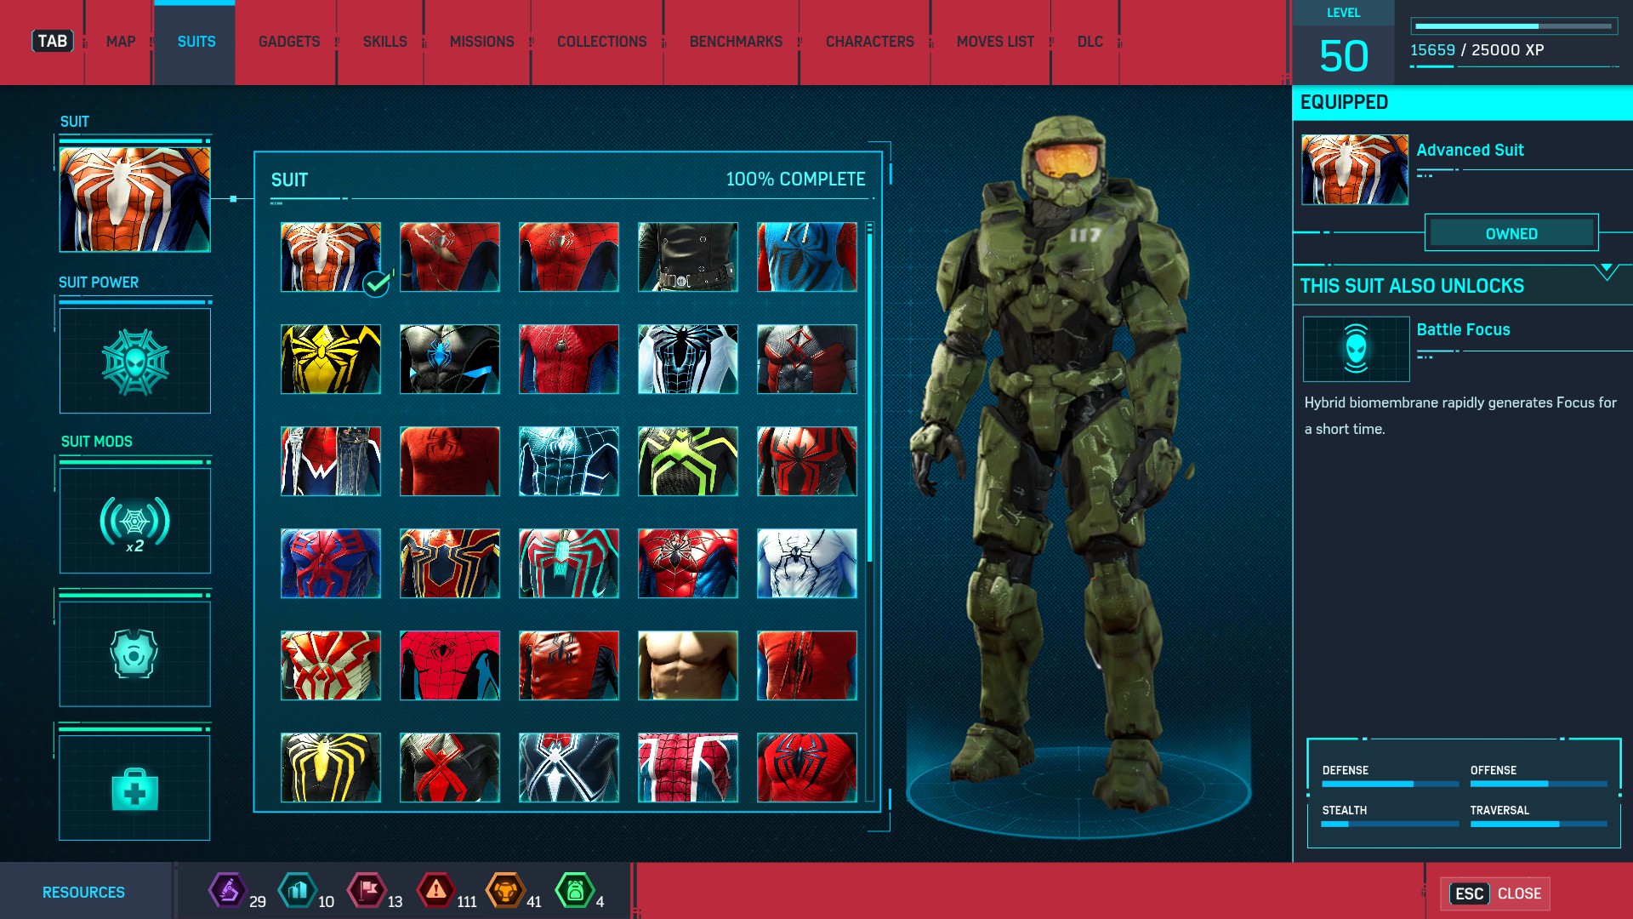The image size is (1633, 919).
Task: Go to the Moves List tab
Action: click(995, 42)
